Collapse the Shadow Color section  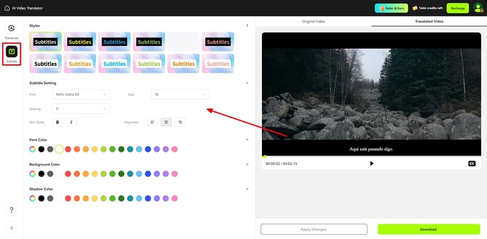click(247, 189)
